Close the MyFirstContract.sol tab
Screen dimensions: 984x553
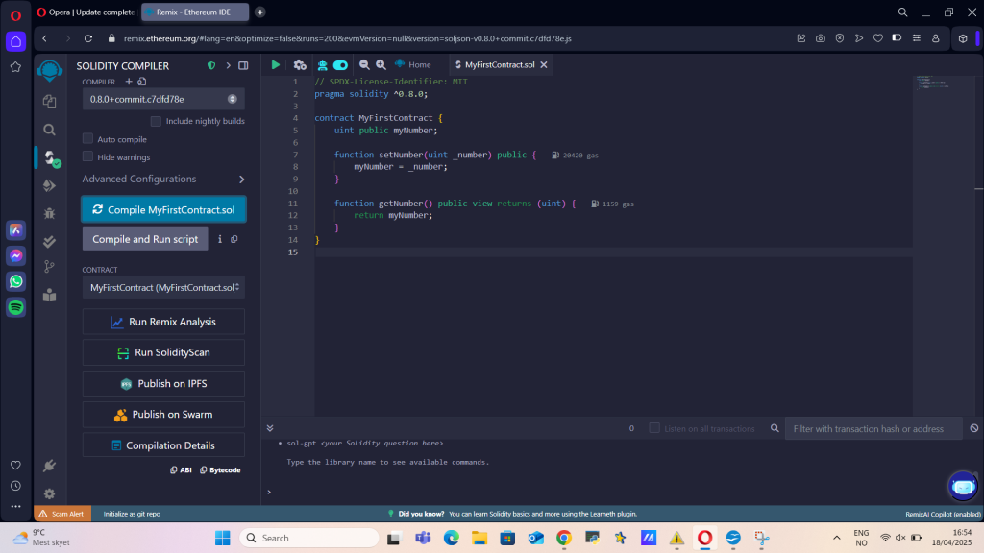point(544,64)
